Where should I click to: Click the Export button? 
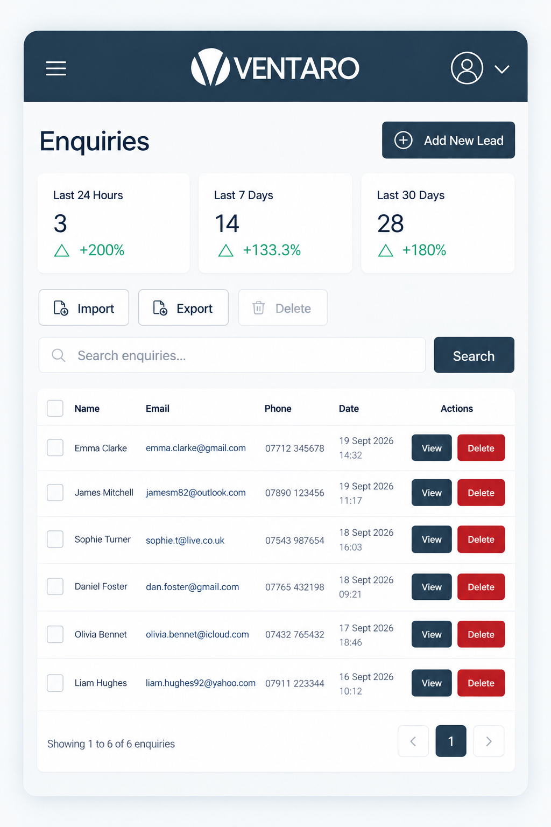(x=183, y=307)
